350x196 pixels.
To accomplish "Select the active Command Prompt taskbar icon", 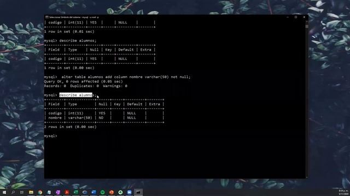I will pyautogui.click(x=138, y=192).
